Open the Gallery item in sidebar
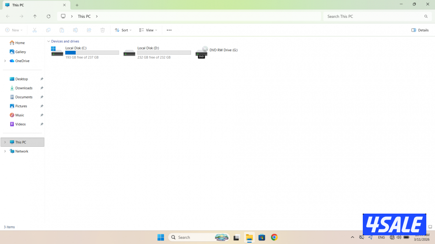 tap(20, 52)
